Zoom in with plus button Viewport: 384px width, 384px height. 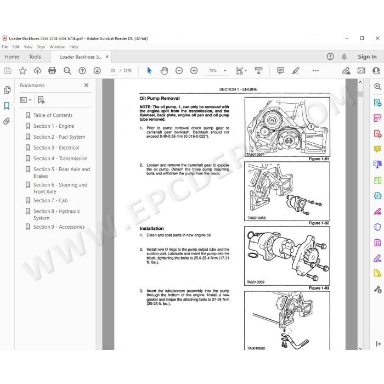(194, 71)
